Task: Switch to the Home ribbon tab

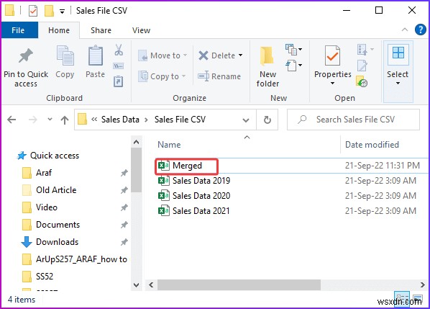Action: point(59,30)
